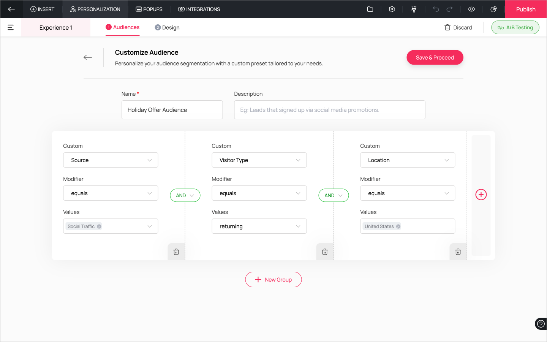Open the analytics pie chart icon
The width and height of the screenshot is (547, 342).
click(493, 9)
